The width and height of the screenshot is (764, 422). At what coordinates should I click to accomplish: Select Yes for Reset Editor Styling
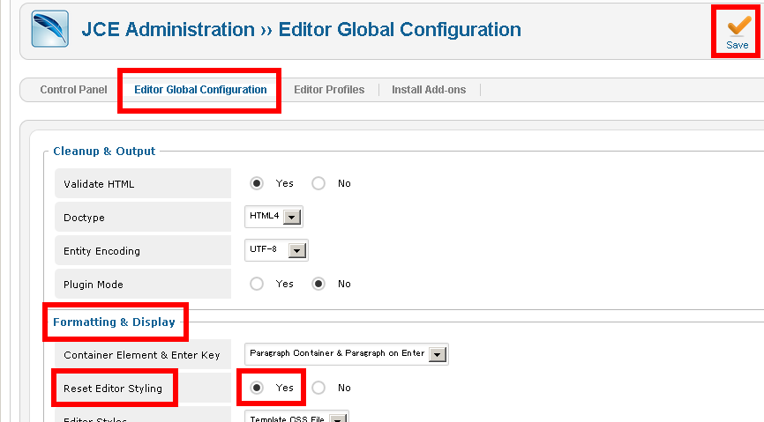click(257, 388)
